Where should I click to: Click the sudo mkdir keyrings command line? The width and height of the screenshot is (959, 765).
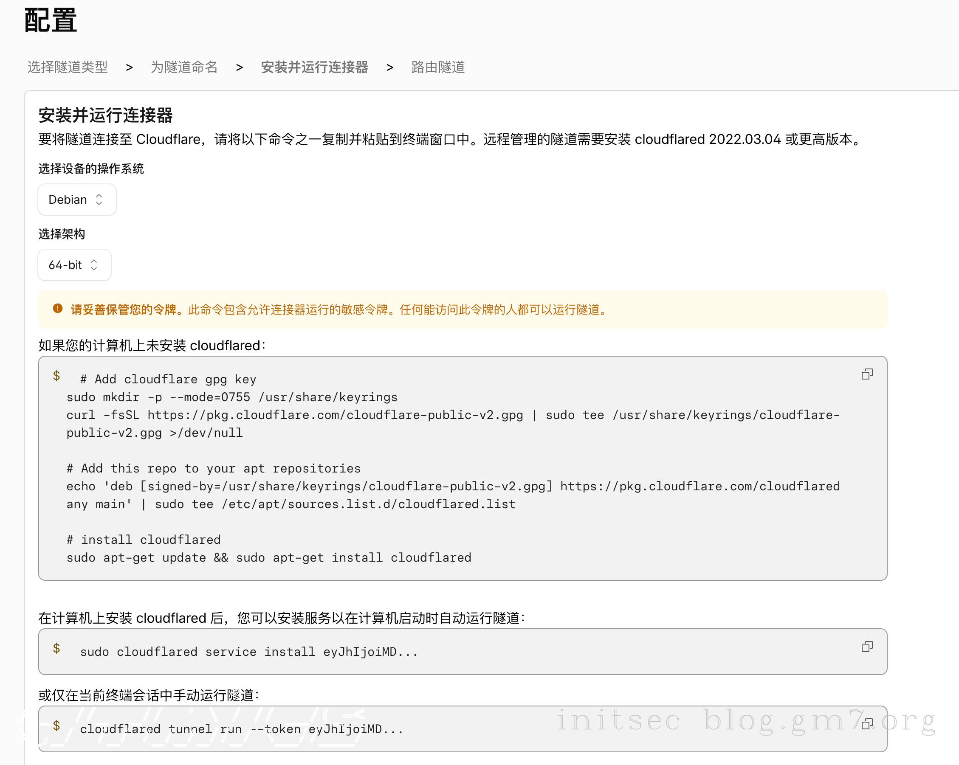tap(232, 397)
